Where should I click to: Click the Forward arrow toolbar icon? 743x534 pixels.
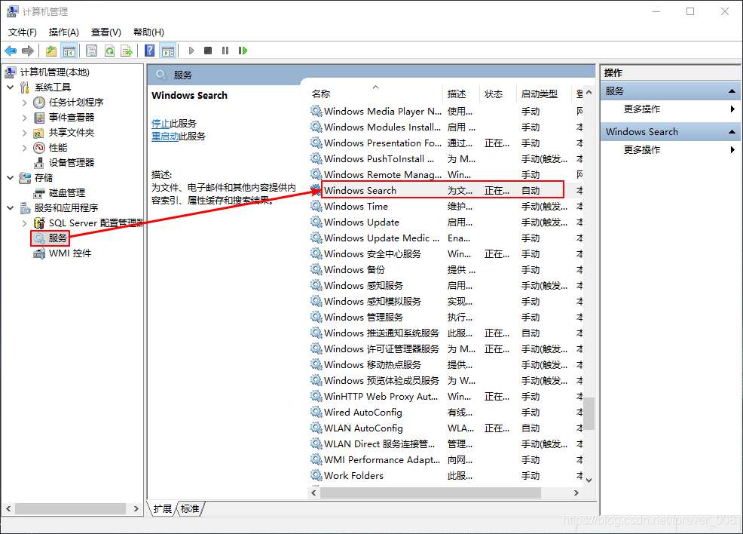[x=28, y=51]
